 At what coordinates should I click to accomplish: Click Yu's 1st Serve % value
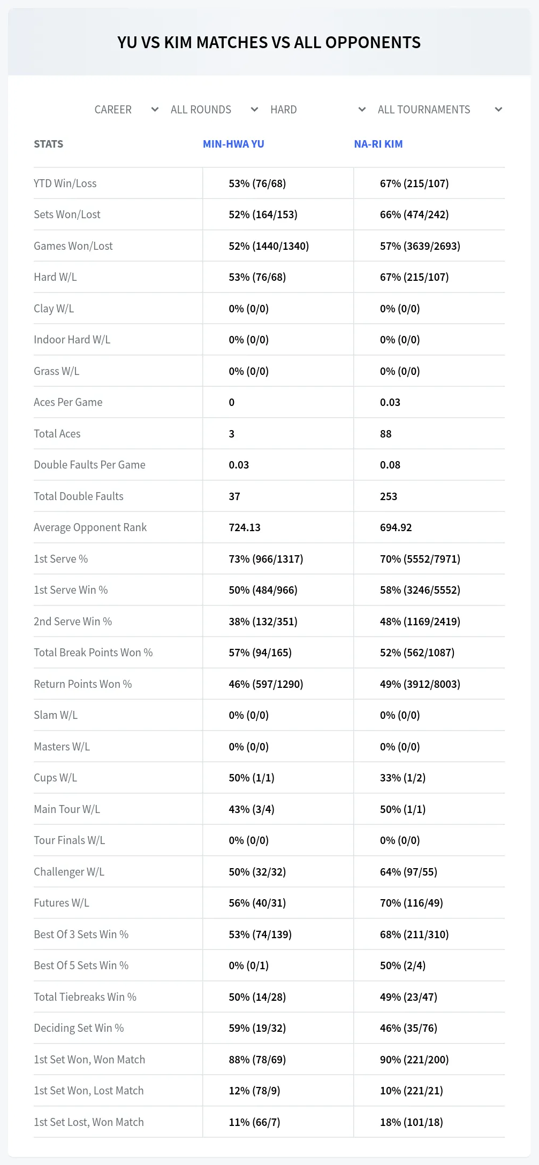coord(266,559)
